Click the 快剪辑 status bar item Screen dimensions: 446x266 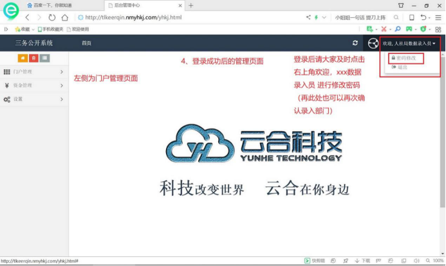tap(315, 261)
